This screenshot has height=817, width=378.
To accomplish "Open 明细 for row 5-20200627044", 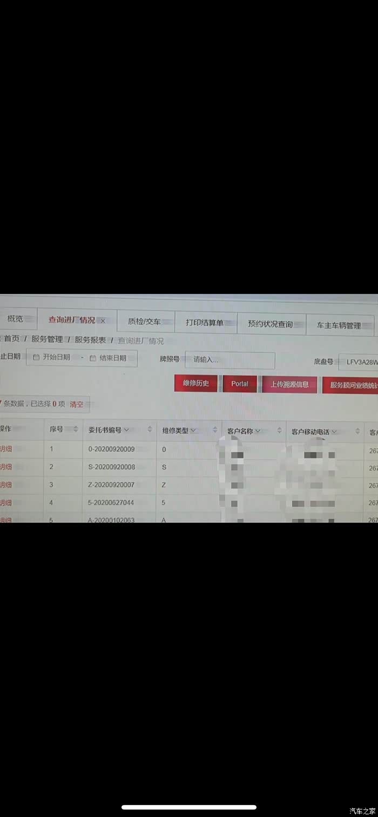I will tap(6, 502).
